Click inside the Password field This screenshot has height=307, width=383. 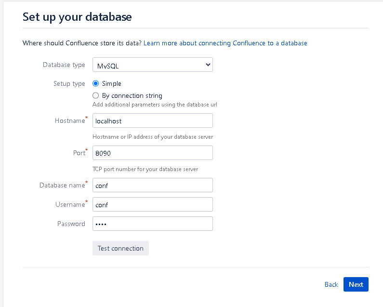tap(152, 224)
